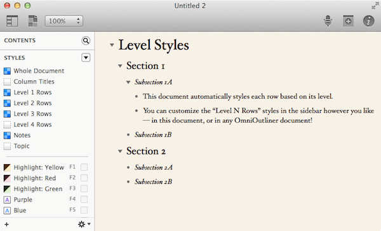
Task: Enable the Highlight: Red checkbox
Action: (84, 178)
